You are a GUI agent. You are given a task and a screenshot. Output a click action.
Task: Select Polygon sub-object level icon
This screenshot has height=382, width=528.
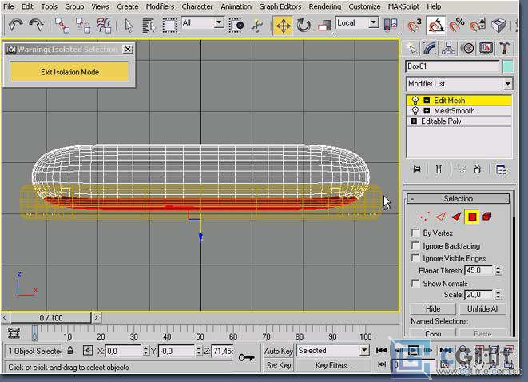(x=472, y=217)
